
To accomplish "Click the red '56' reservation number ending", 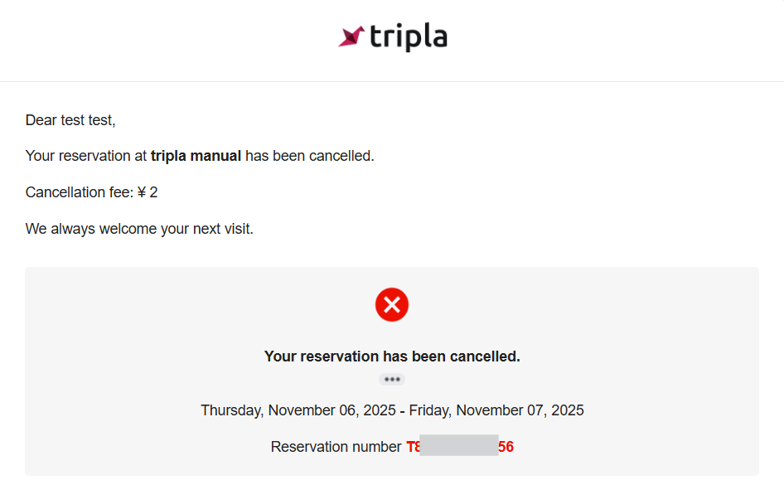I will point(506,447).
